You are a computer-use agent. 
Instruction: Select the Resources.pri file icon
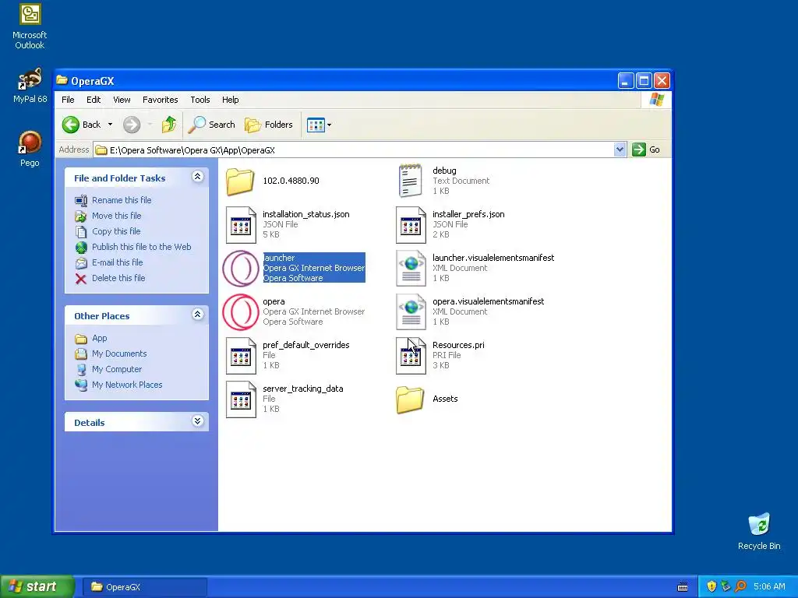pyautogui.click(x=411, y=355)
